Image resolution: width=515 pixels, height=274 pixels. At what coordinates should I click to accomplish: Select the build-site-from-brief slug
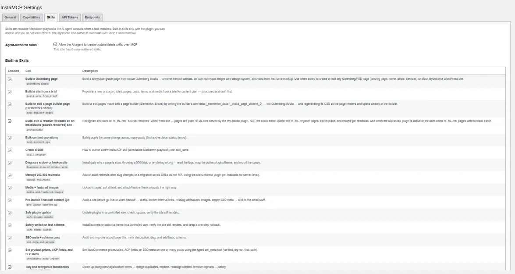click(42, 96)
